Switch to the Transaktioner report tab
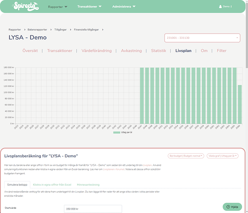This screenshot has height=213, width=248. pyautogui.click(x=60, y=51)
